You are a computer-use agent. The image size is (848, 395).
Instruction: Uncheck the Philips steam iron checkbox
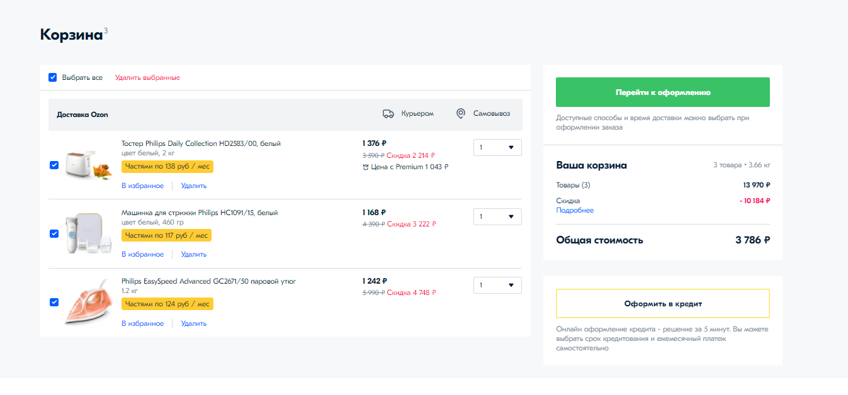(x=54, y=302)
